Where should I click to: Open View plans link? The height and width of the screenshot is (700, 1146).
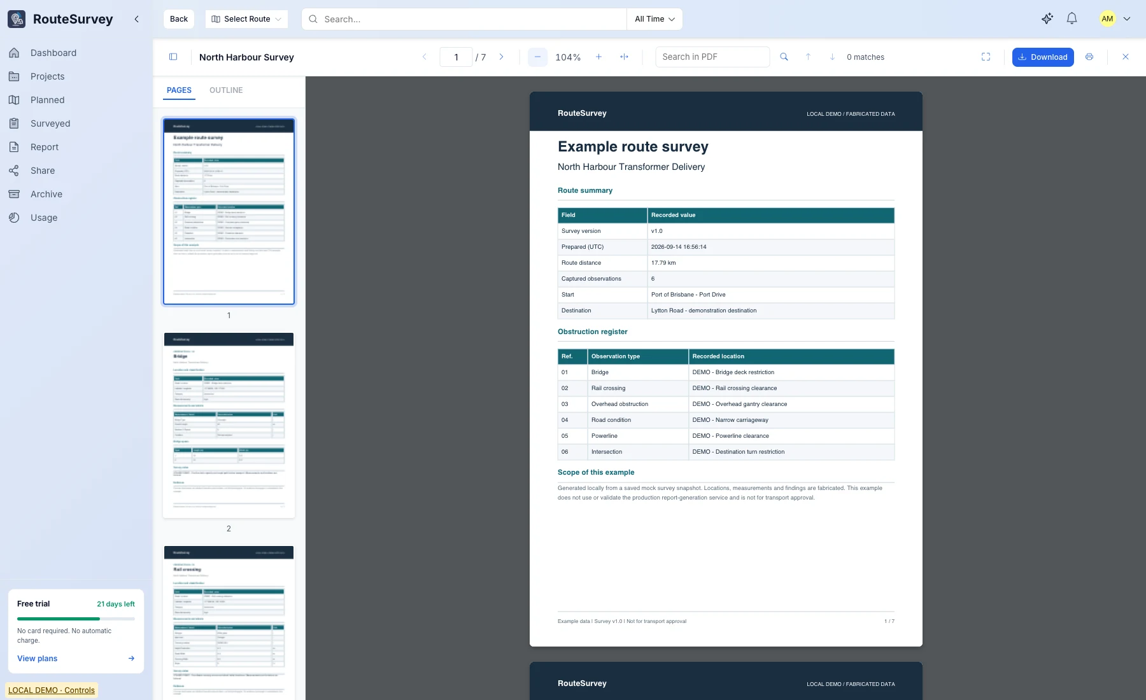[x=38, y=659]
